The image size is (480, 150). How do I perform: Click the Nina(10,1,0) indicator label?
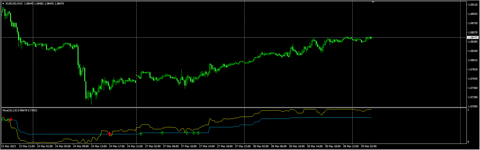point(10,110)
